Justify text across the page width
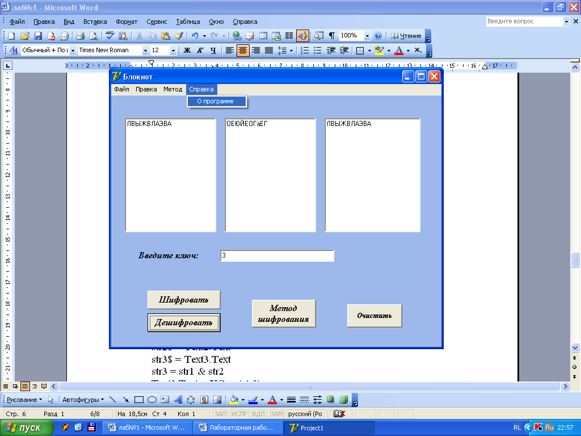This screenshot has height=436, width=581. [269, 51]
